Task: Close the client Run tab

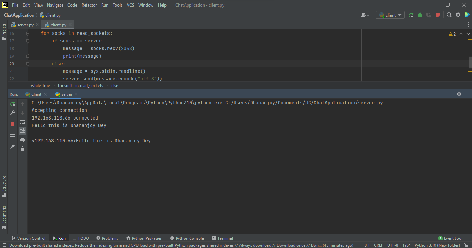Action: pos(45,94)
